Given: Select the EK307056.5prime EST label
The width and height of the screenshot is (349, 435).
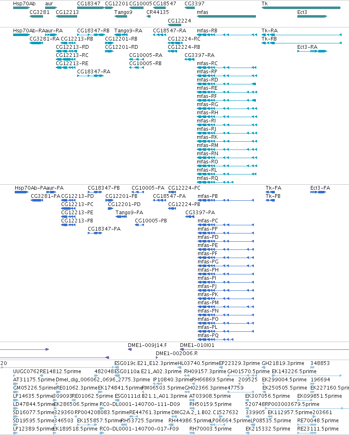Looking at the screenshot, I should (267, 396).
